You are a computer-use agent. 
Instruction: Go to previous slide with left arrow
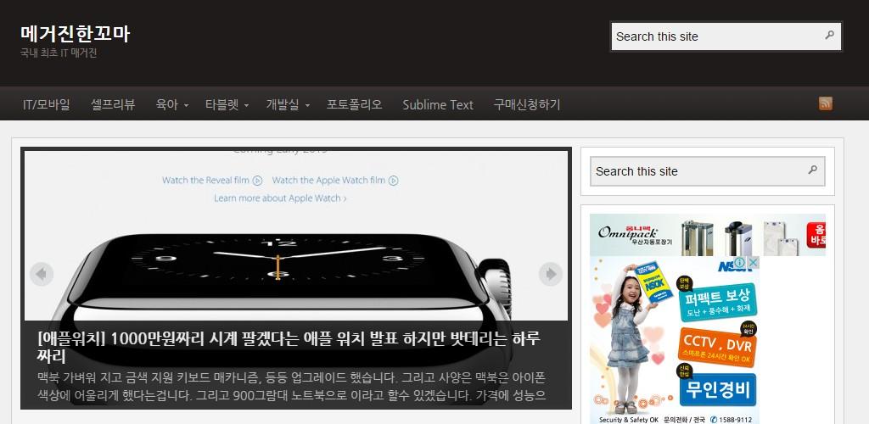[42, 274]
